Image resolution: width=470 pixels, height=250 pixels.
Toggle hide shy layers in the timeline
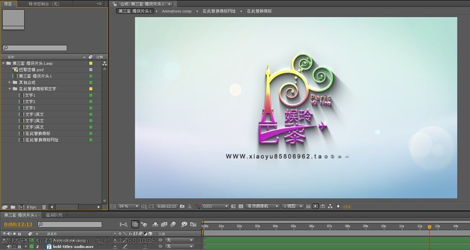point(155,225)
